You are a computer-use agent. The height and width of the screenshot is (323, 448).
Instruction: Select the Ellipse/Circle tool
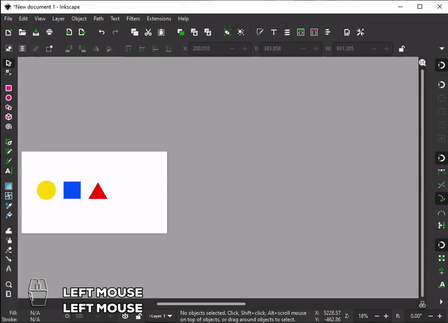(x=9, y=98)
